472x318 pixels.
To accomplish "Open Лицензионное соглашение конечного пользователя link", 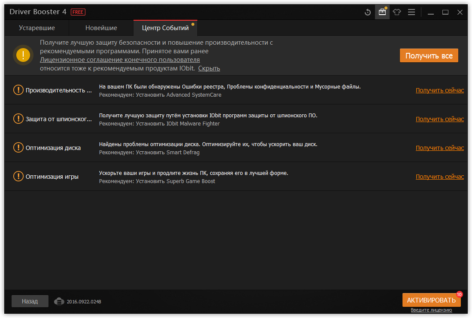I will [120, 60].
